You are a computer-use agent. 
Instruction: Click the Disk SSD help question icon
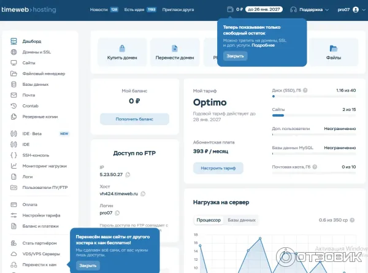(x=305, y=90)
